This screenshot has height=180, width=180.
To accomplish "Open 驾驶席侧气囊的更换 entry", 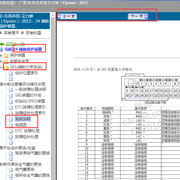I will pyautogui.click(x=32, y=153).
